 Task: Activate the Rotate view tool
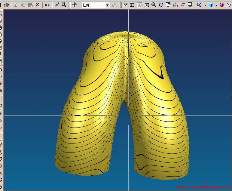[161, 5]
